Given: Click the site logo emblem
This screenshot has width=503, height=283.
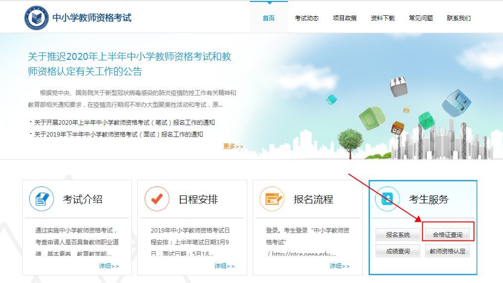Looking at the screenshot, I should (x=36, y=18).
